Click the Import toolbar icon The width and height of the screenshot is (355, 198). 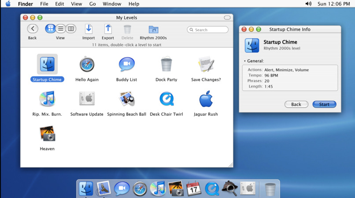pos(89,29)
